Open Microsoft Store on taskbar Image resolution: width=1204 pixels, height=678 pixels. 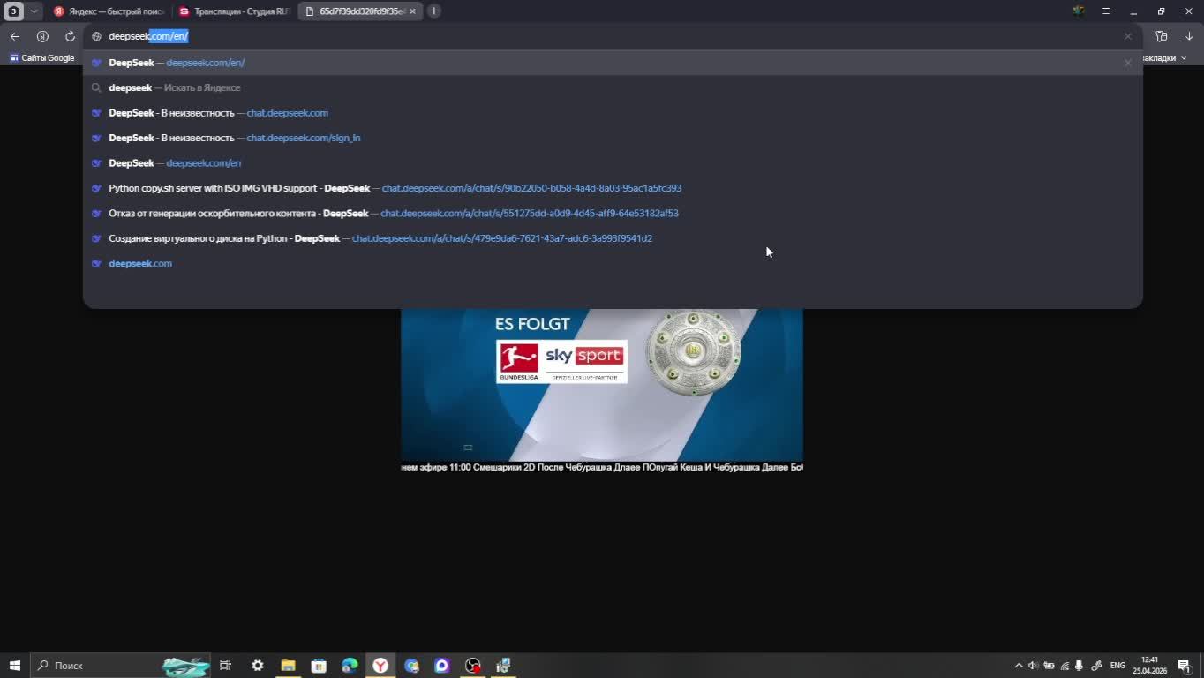point(319,666)
